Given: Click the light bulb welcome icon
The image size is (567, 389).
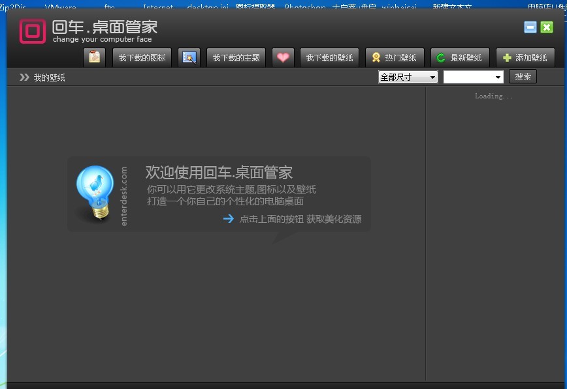Looking at the screenshot, I should point(95,194).
